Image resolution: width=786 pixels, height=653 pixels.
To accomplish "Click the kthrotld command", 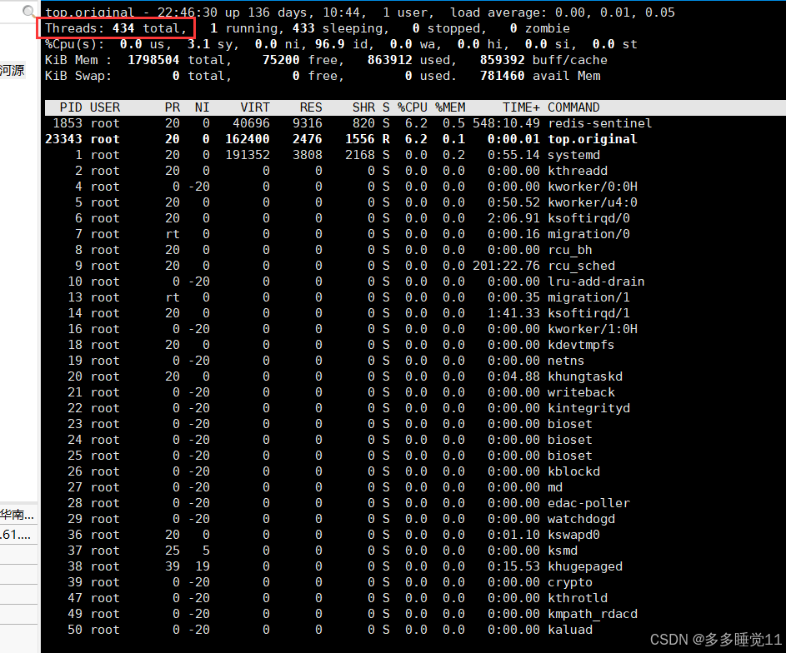I will [x=577, y=598].
